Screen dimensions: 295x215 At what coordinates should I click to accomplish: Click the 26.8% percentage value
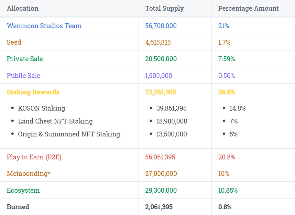(x=226, y=92)
